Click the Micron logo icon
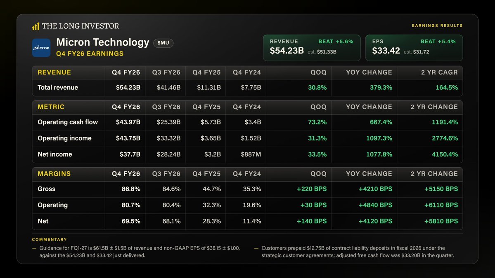 41,48
